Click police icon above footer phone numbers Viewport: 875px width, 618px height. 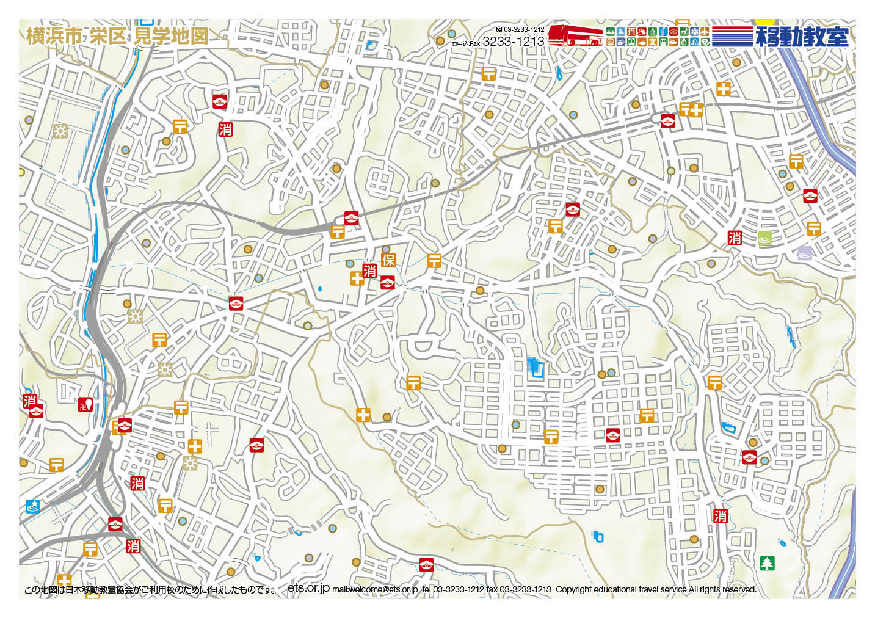pos(426,564)
